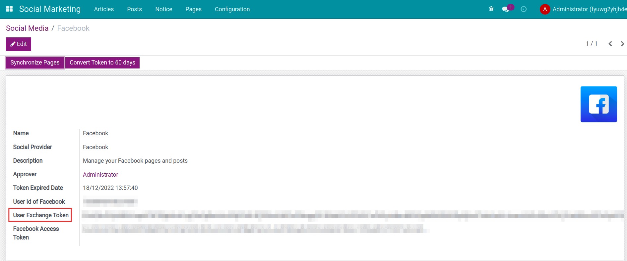Go to next record arrow

pos(622,44)
